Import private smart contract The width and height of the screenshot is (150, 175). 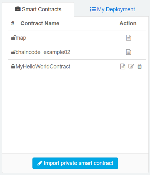[75, 163]
